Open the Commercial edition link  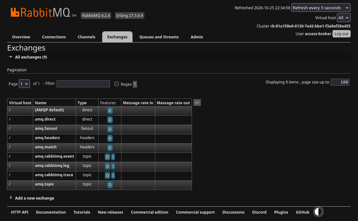(149, 212)
